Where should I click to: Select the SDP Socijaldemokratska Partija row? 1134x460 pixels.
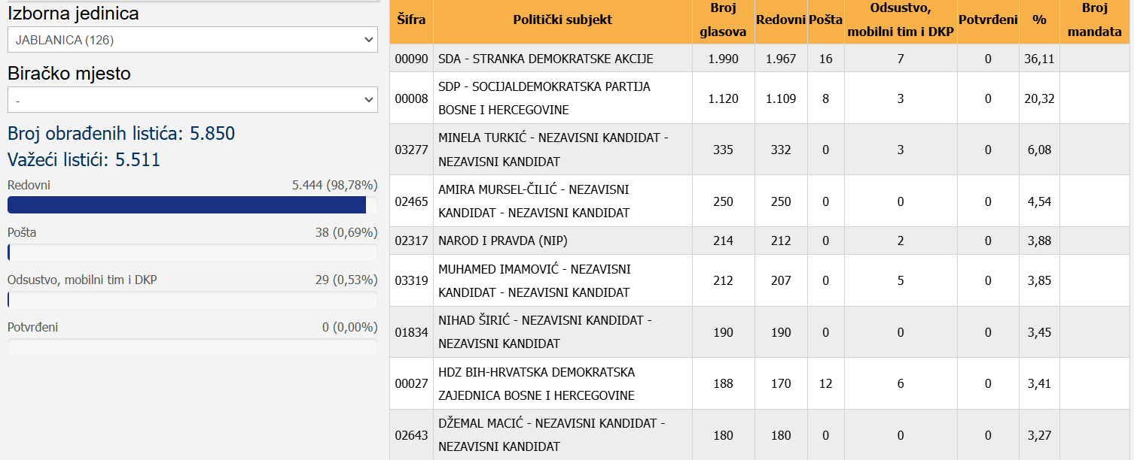click(x=544, y=98)
